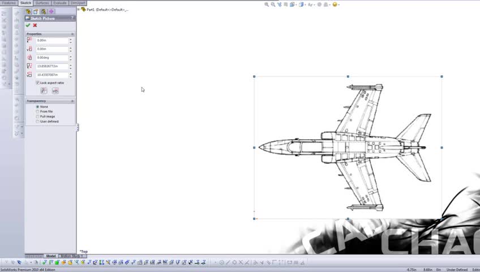Click Previous View icon in view toolbar

[280, 5]
